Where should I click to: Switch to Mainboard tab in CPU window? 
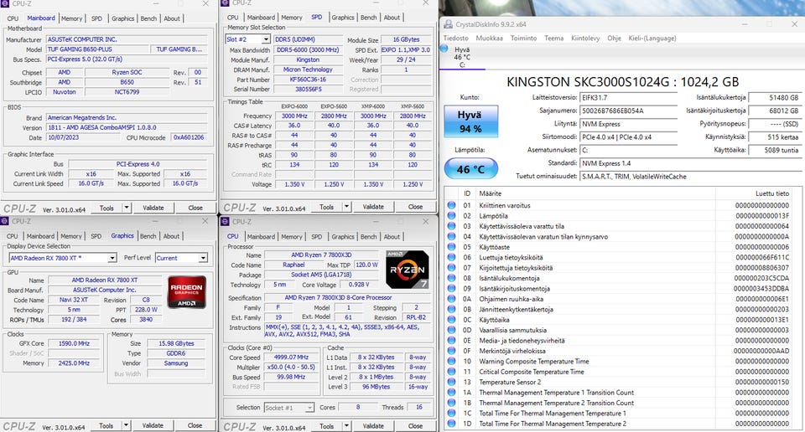tap(261, 237)
